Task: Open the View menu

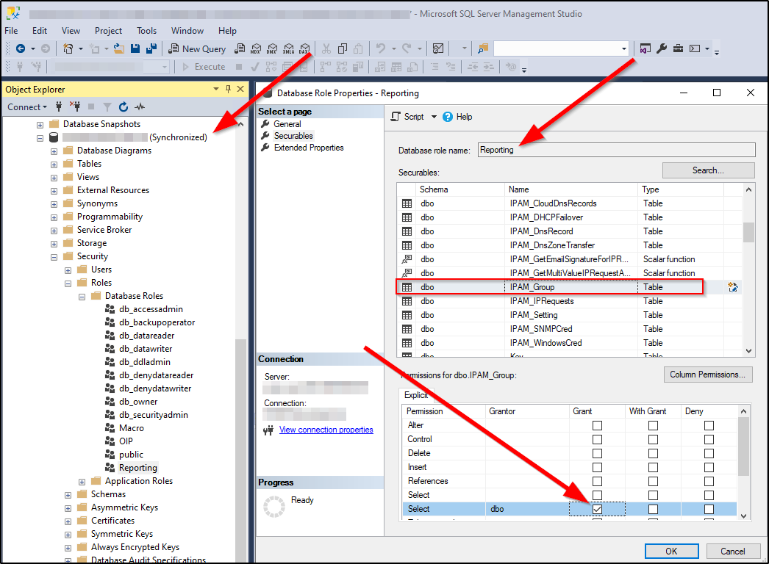Action: 71,31
